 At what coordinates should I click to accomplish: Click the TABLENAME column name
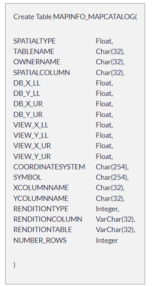(x=34, y=52)
